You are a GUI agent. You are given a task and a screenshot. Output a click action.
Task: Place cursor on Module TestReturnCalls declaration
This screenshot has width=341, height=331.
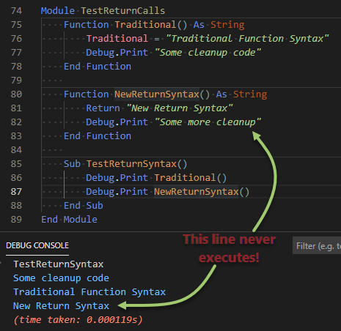pos(103,11)
